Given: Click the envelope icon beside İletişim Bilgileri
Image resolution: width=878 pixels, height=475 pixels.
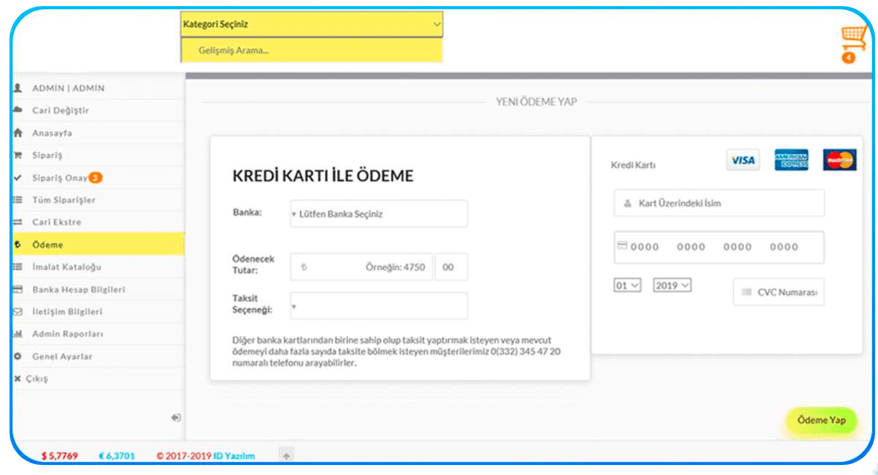Looking at the screenshot, I should (18, 312).
